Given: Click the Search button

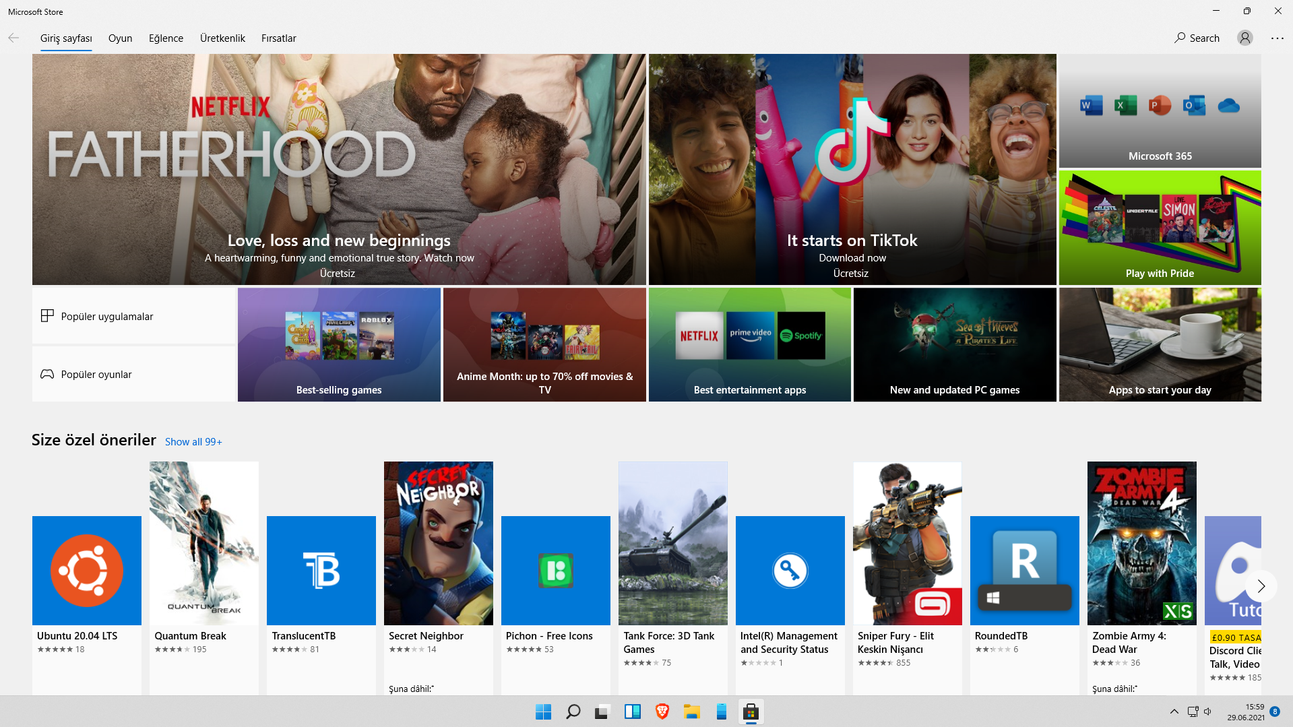Looking at the screenshot, I should pyautogui.click(x=1197, y=38).
